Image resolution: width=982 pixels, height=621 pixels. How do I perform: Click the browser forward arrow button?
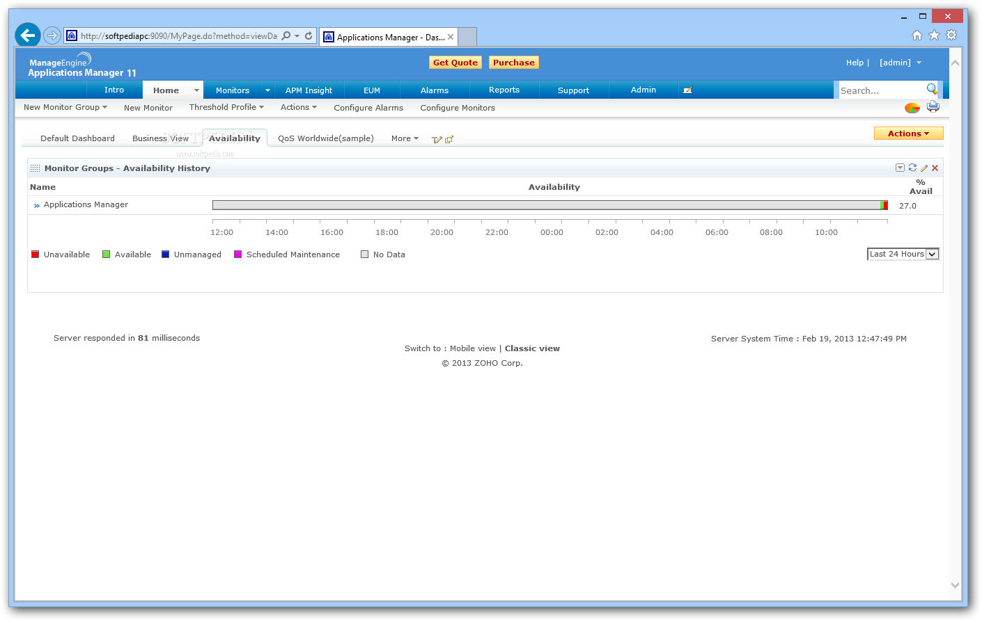coord(52,35)
